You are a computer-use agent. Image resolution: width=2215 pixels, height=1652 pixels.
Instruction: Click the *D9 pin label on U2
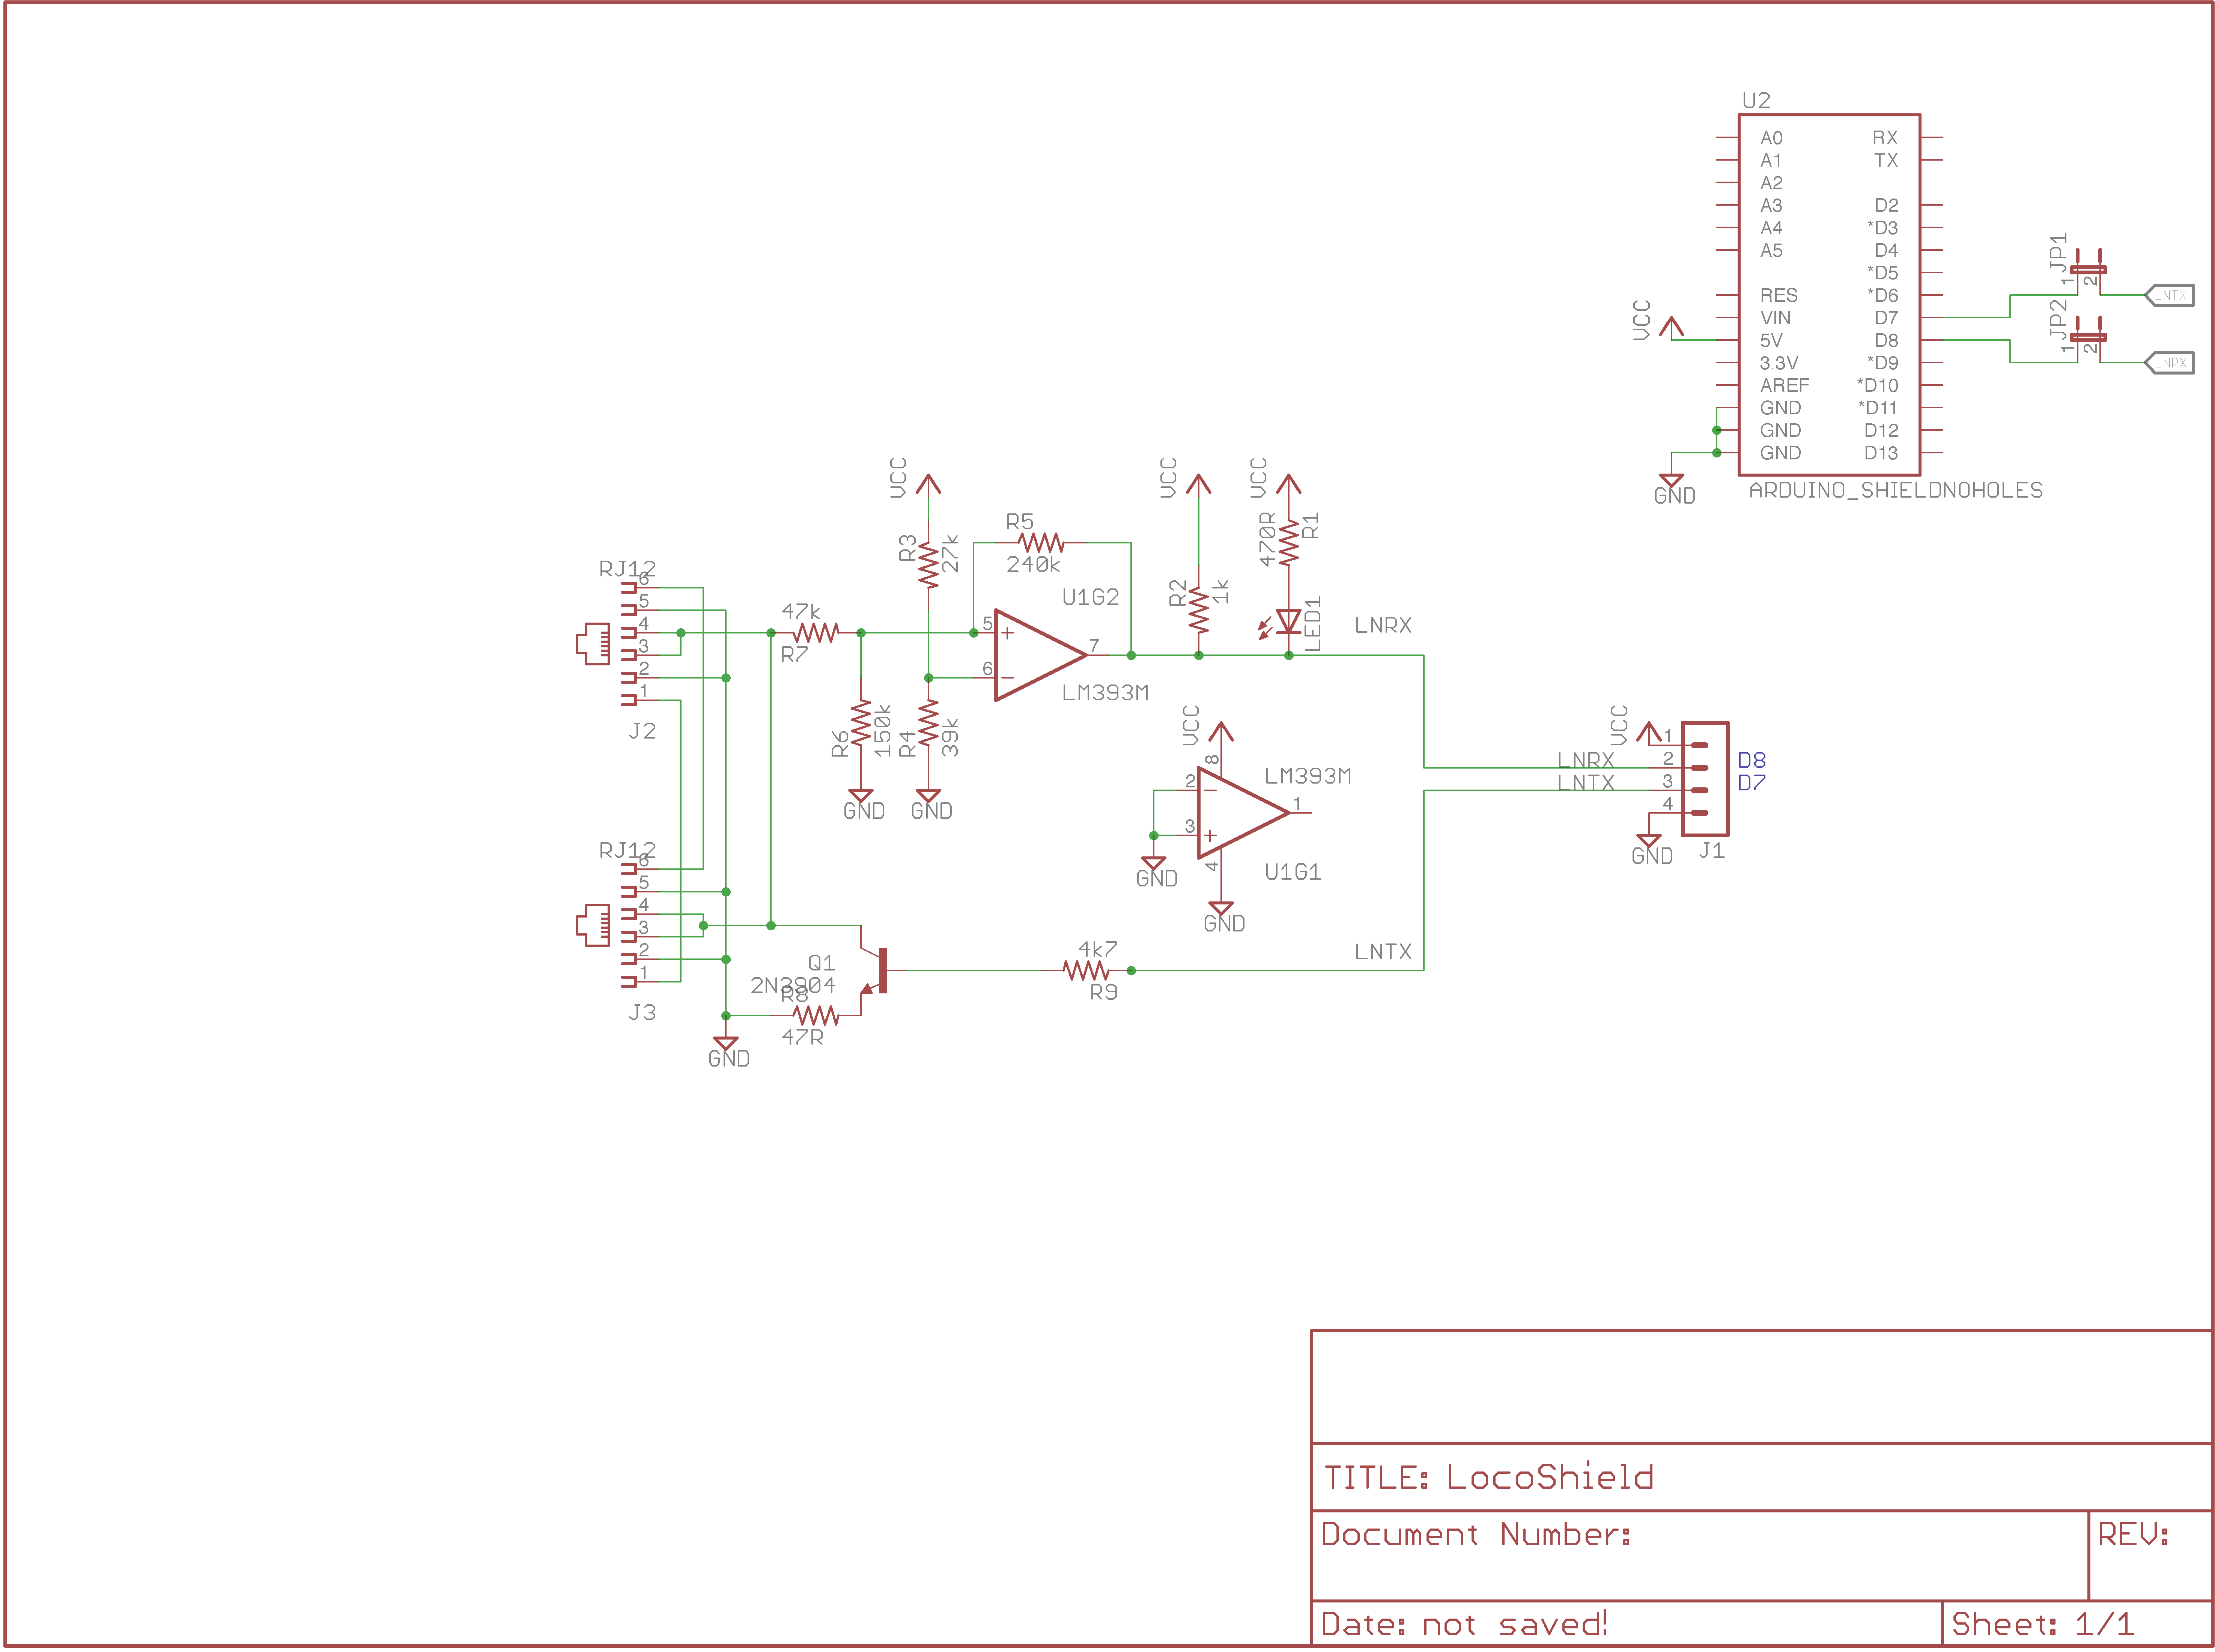coord(1882,363)
